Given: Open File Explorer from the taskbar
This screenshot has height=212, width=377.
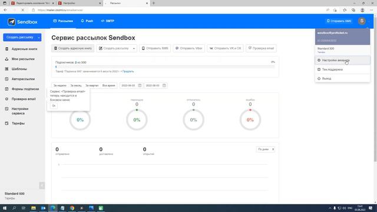Looking at the screenshot, I should click(x=34, y=208).
